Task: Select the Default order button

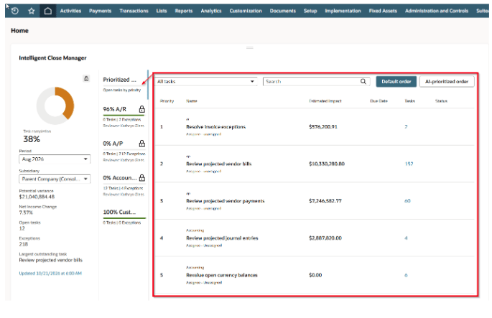Action: tap(396, 82)
